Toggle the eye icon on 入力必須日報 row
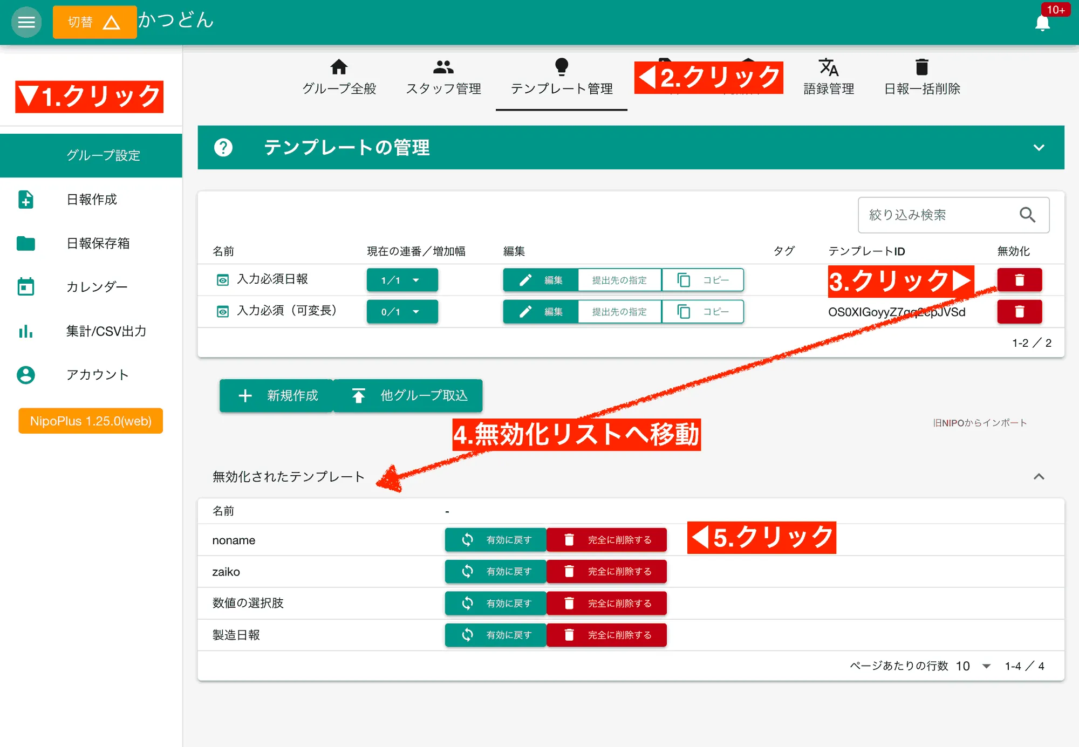The width and height of the screenshot is (1079, 747). coord(223,279)
